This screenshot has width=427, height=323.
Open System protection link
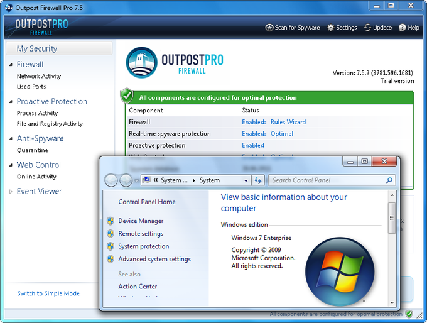point(144,246)
